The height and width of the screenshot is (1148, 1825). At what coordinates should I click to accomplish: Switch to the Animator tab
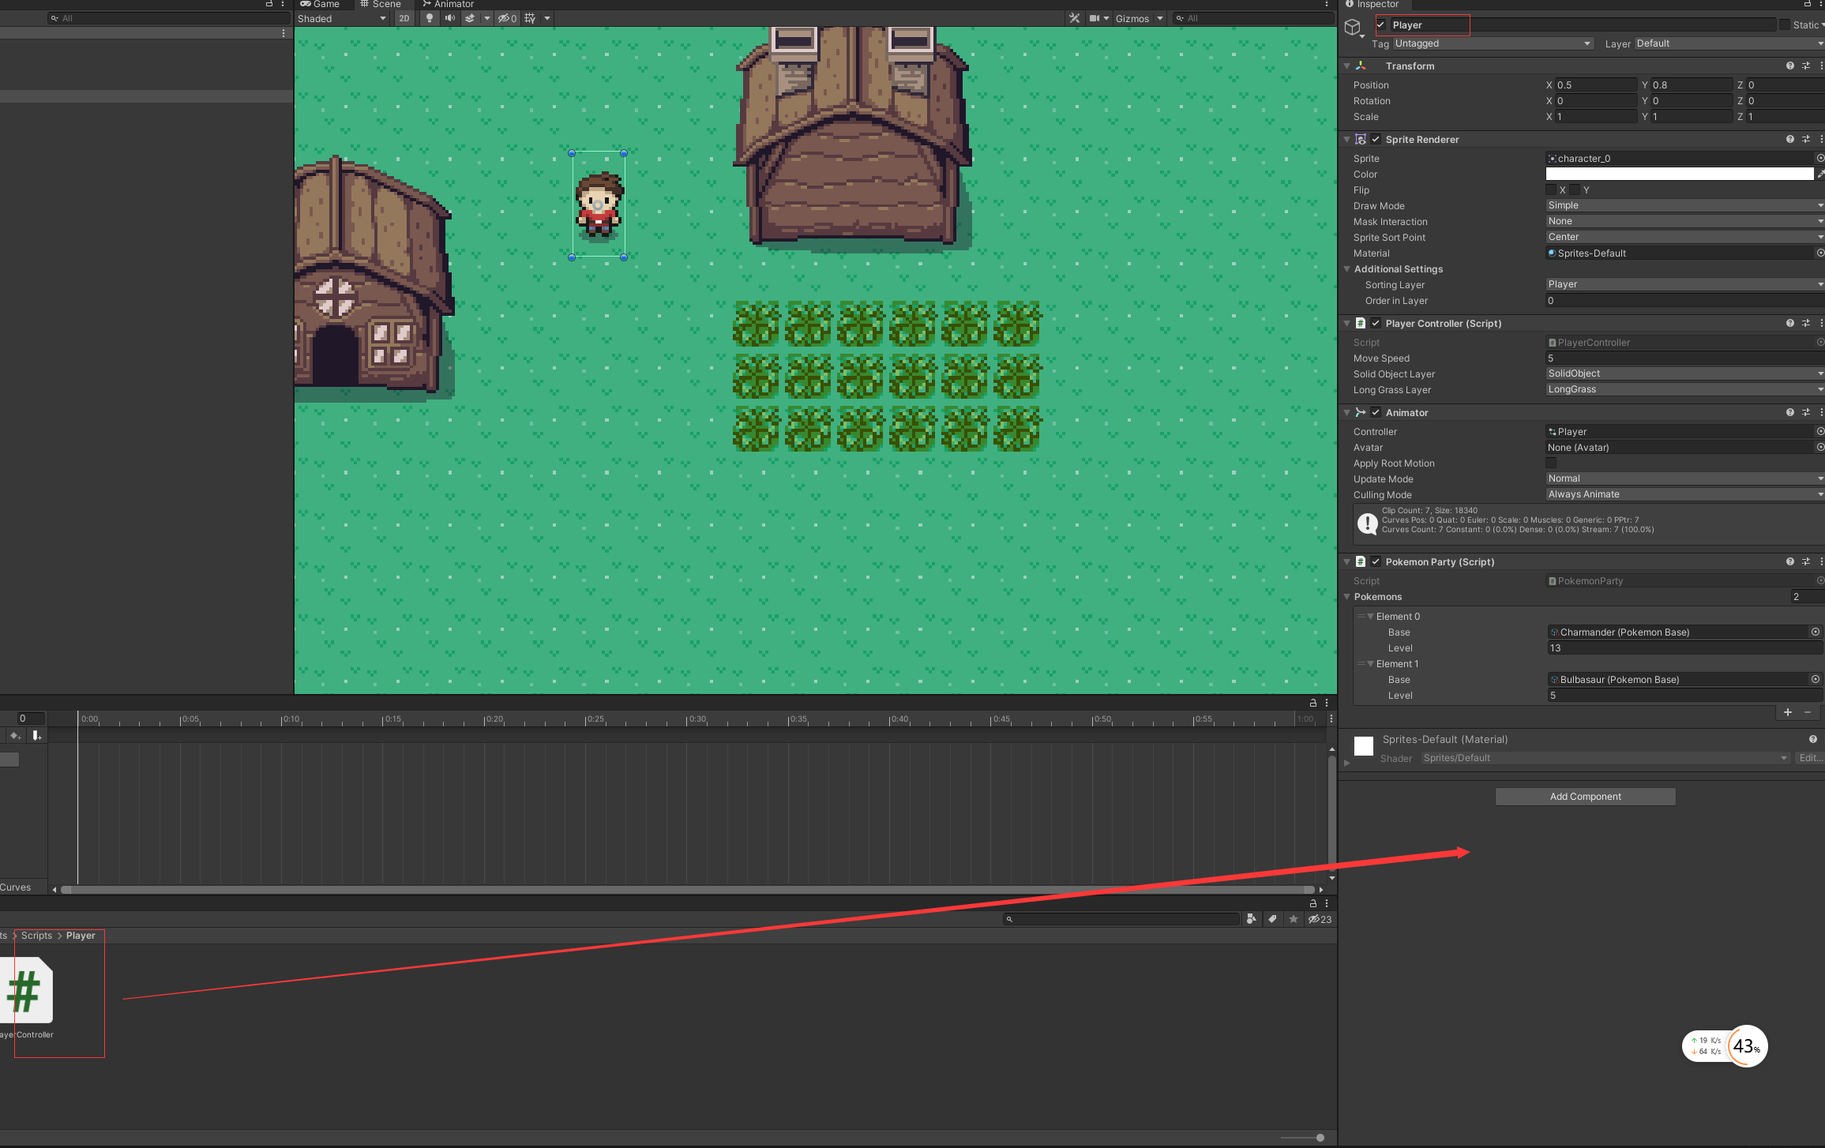pos(448,5)
